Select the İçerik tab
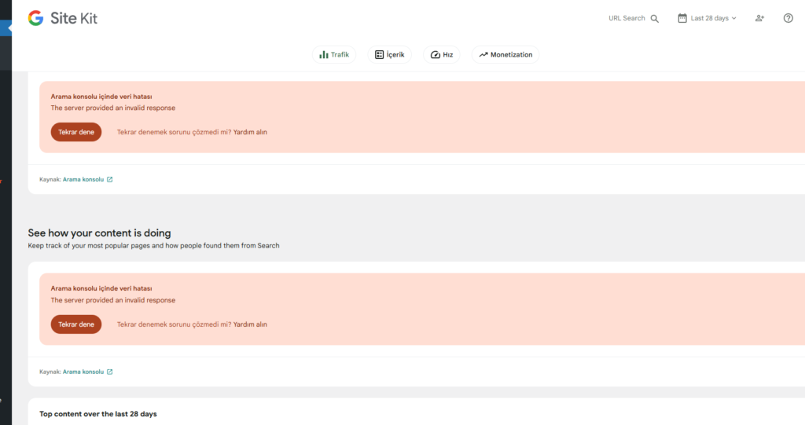The width and height of the screenshot is (805, 425). [x=389, y=55]
